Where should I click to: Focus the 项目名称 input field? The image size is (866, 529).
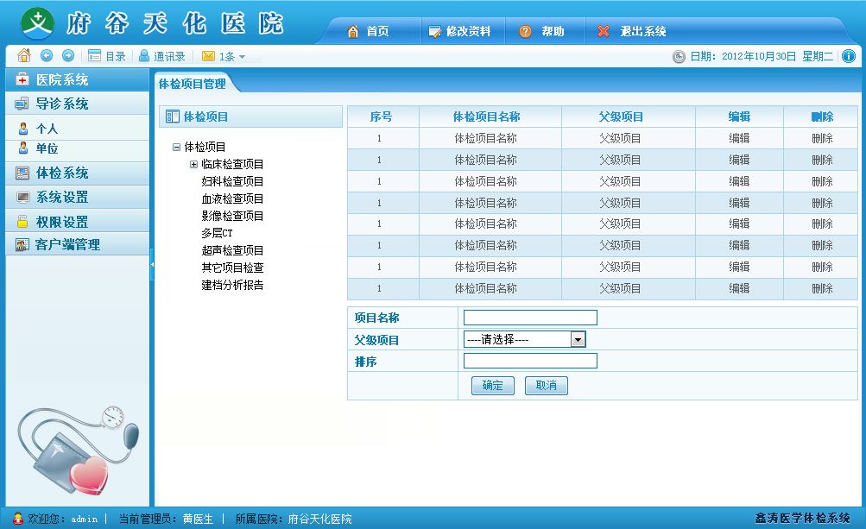(530, 318)
